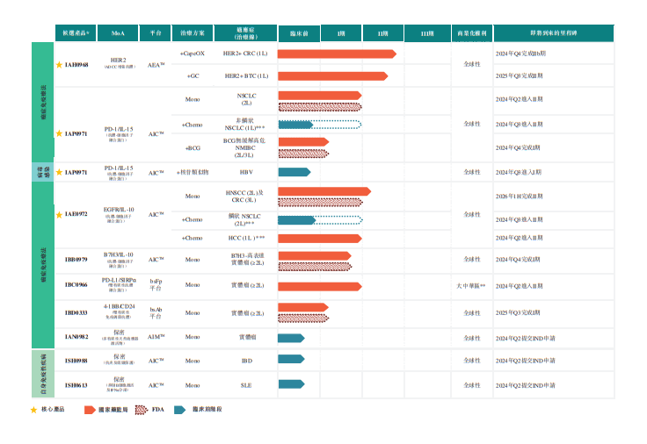
Task: Click the orange bar for HER2+ CRC (1L)
Action: tap(337, 54)
